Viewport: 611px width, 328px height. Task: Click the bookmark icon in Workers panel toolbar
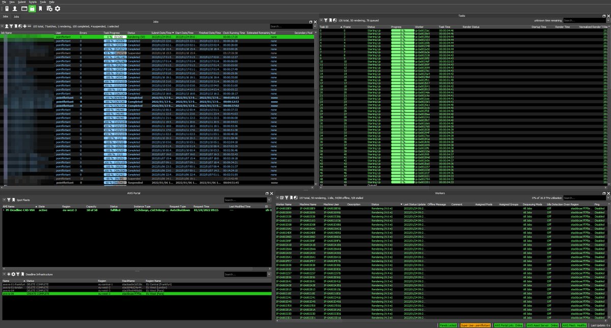[291, 198]
